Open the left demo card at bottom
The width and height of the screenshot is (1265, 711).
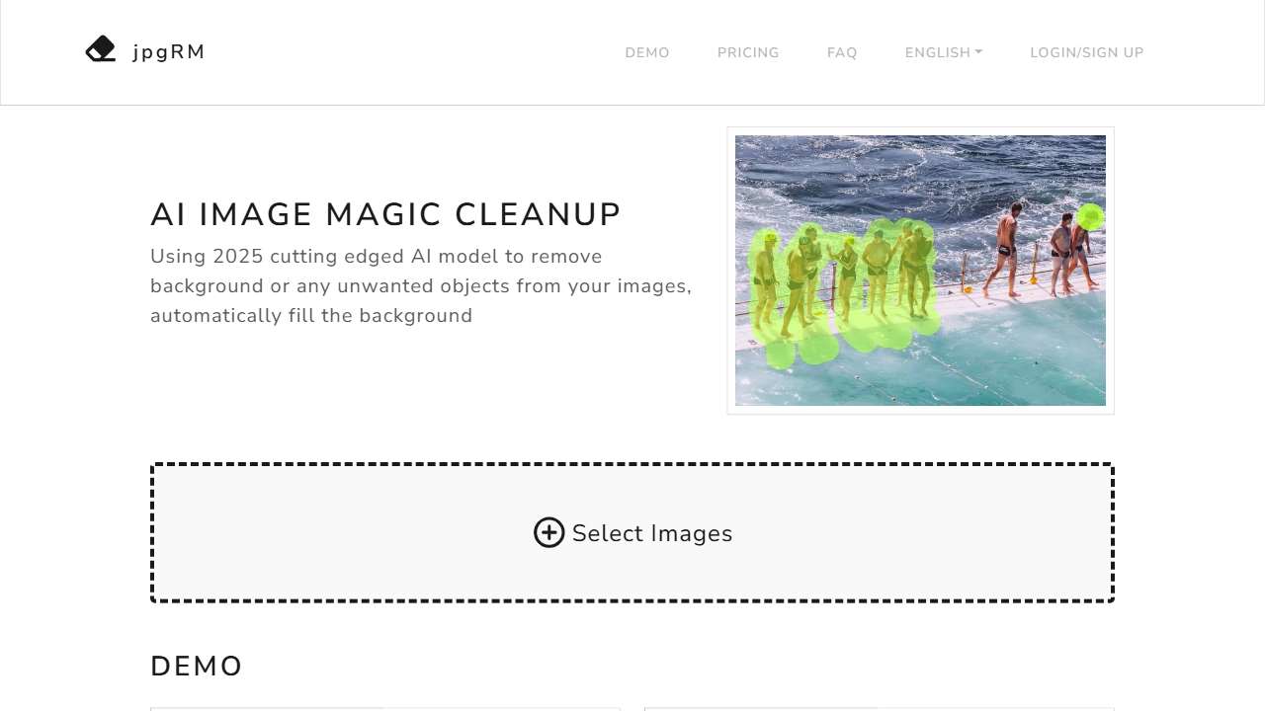[385, 709]
